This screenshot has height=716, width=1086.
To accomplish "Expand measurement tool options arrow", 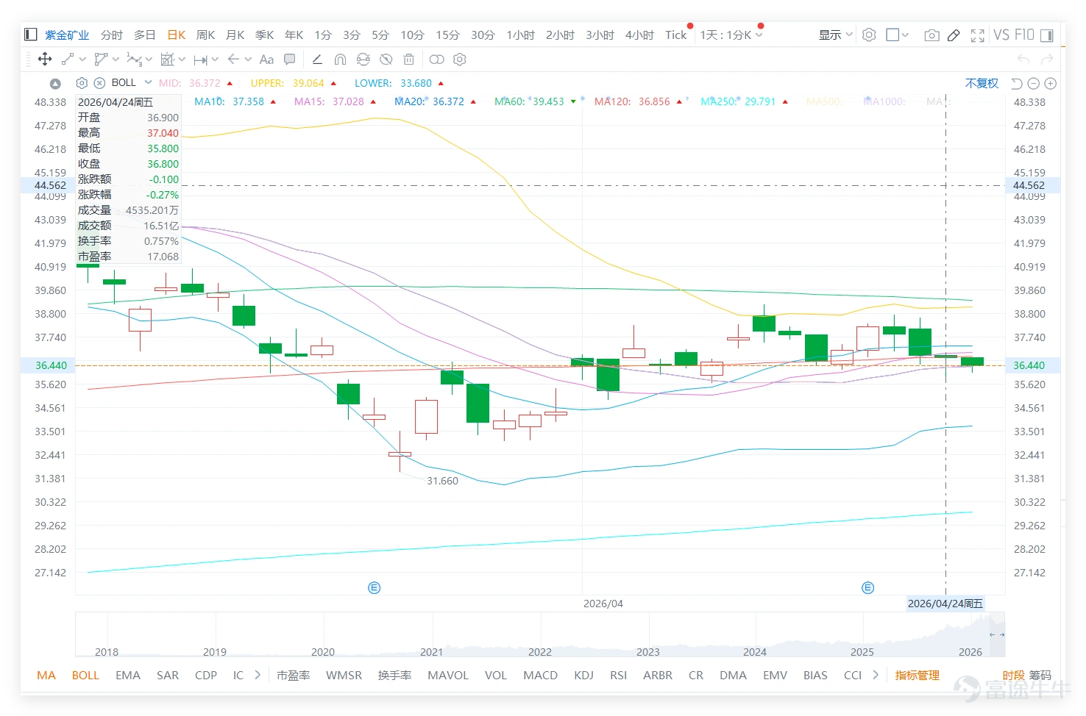I will 182,60.
